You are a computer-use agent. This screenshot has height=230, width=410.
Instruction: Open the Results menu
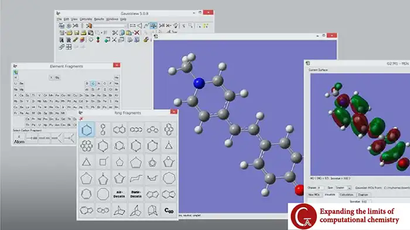pyautogui.click(x=99, y=19)
